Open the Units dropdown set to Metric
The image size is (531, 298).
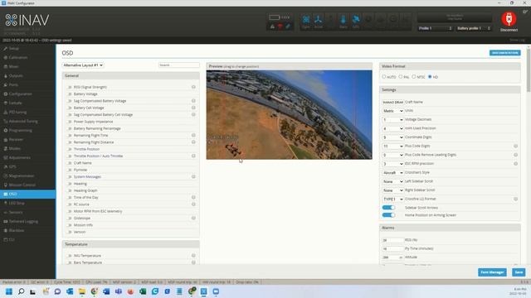click(392, 111)
